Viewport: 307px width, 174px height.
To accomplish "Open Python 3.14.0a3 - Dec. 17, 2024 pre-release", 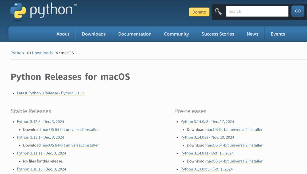I will click(x=207, y=122).
